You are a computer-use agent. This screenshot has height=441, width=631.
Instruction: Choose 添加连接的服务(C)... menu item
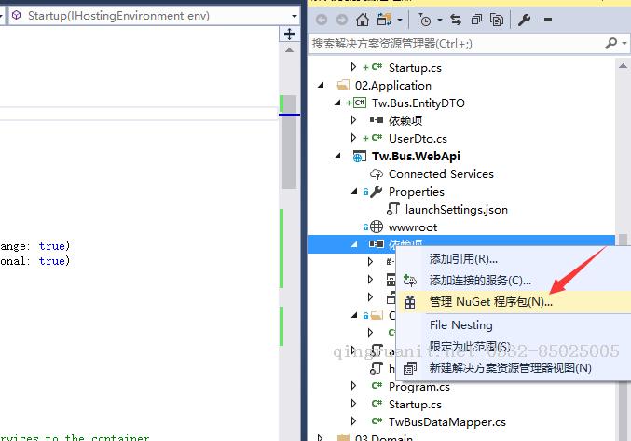pos(480,280)
